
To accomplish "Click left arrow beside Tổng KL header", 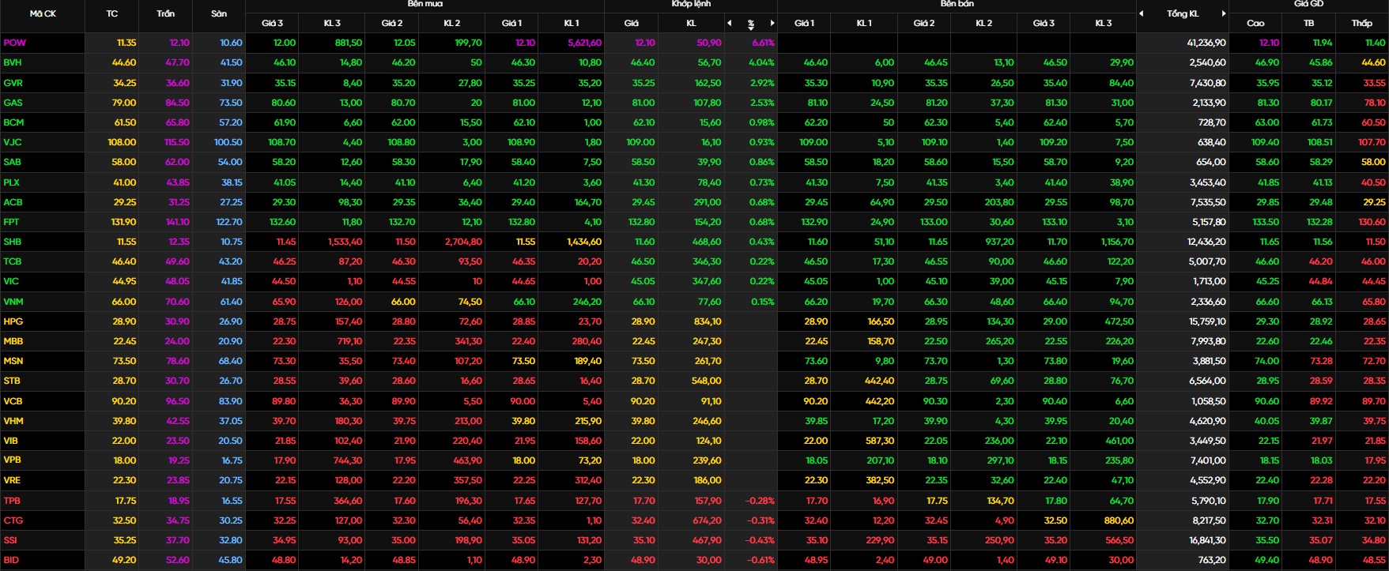I will coord(1142,13).
